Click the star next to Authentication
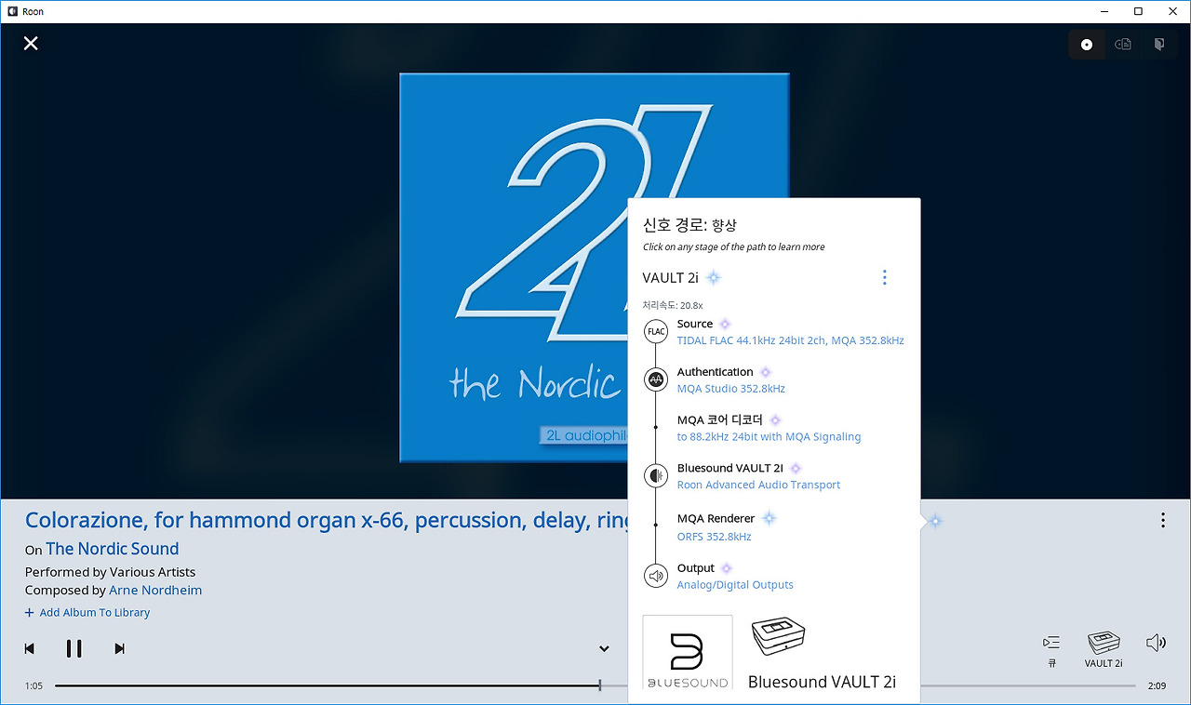The image size is (1191, 705). pyautogui.click(x=766, y=372)
